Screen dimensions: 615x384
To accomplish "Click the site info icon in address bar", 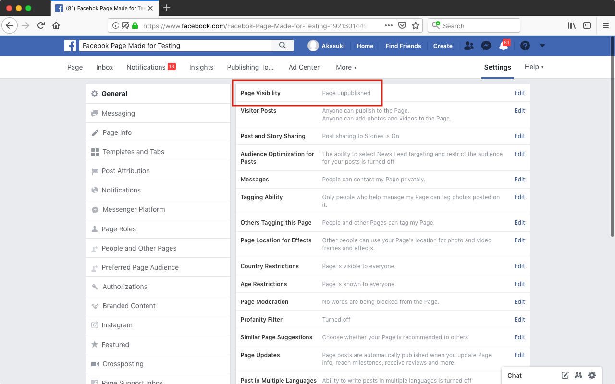I will pos(116,25).
